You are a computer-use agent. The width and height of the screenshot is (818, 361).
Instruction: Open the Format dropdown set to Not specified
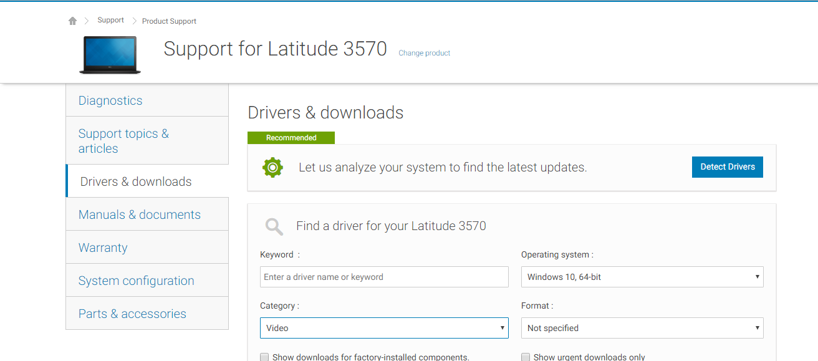642,328
